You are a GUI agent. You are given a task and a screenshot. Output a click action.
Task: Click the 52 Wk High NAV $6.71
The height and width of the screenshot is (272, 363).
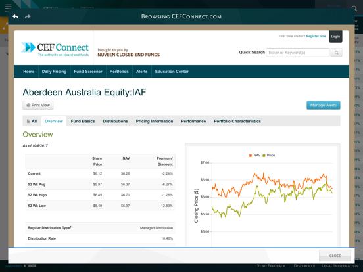(x=125, y=195)
